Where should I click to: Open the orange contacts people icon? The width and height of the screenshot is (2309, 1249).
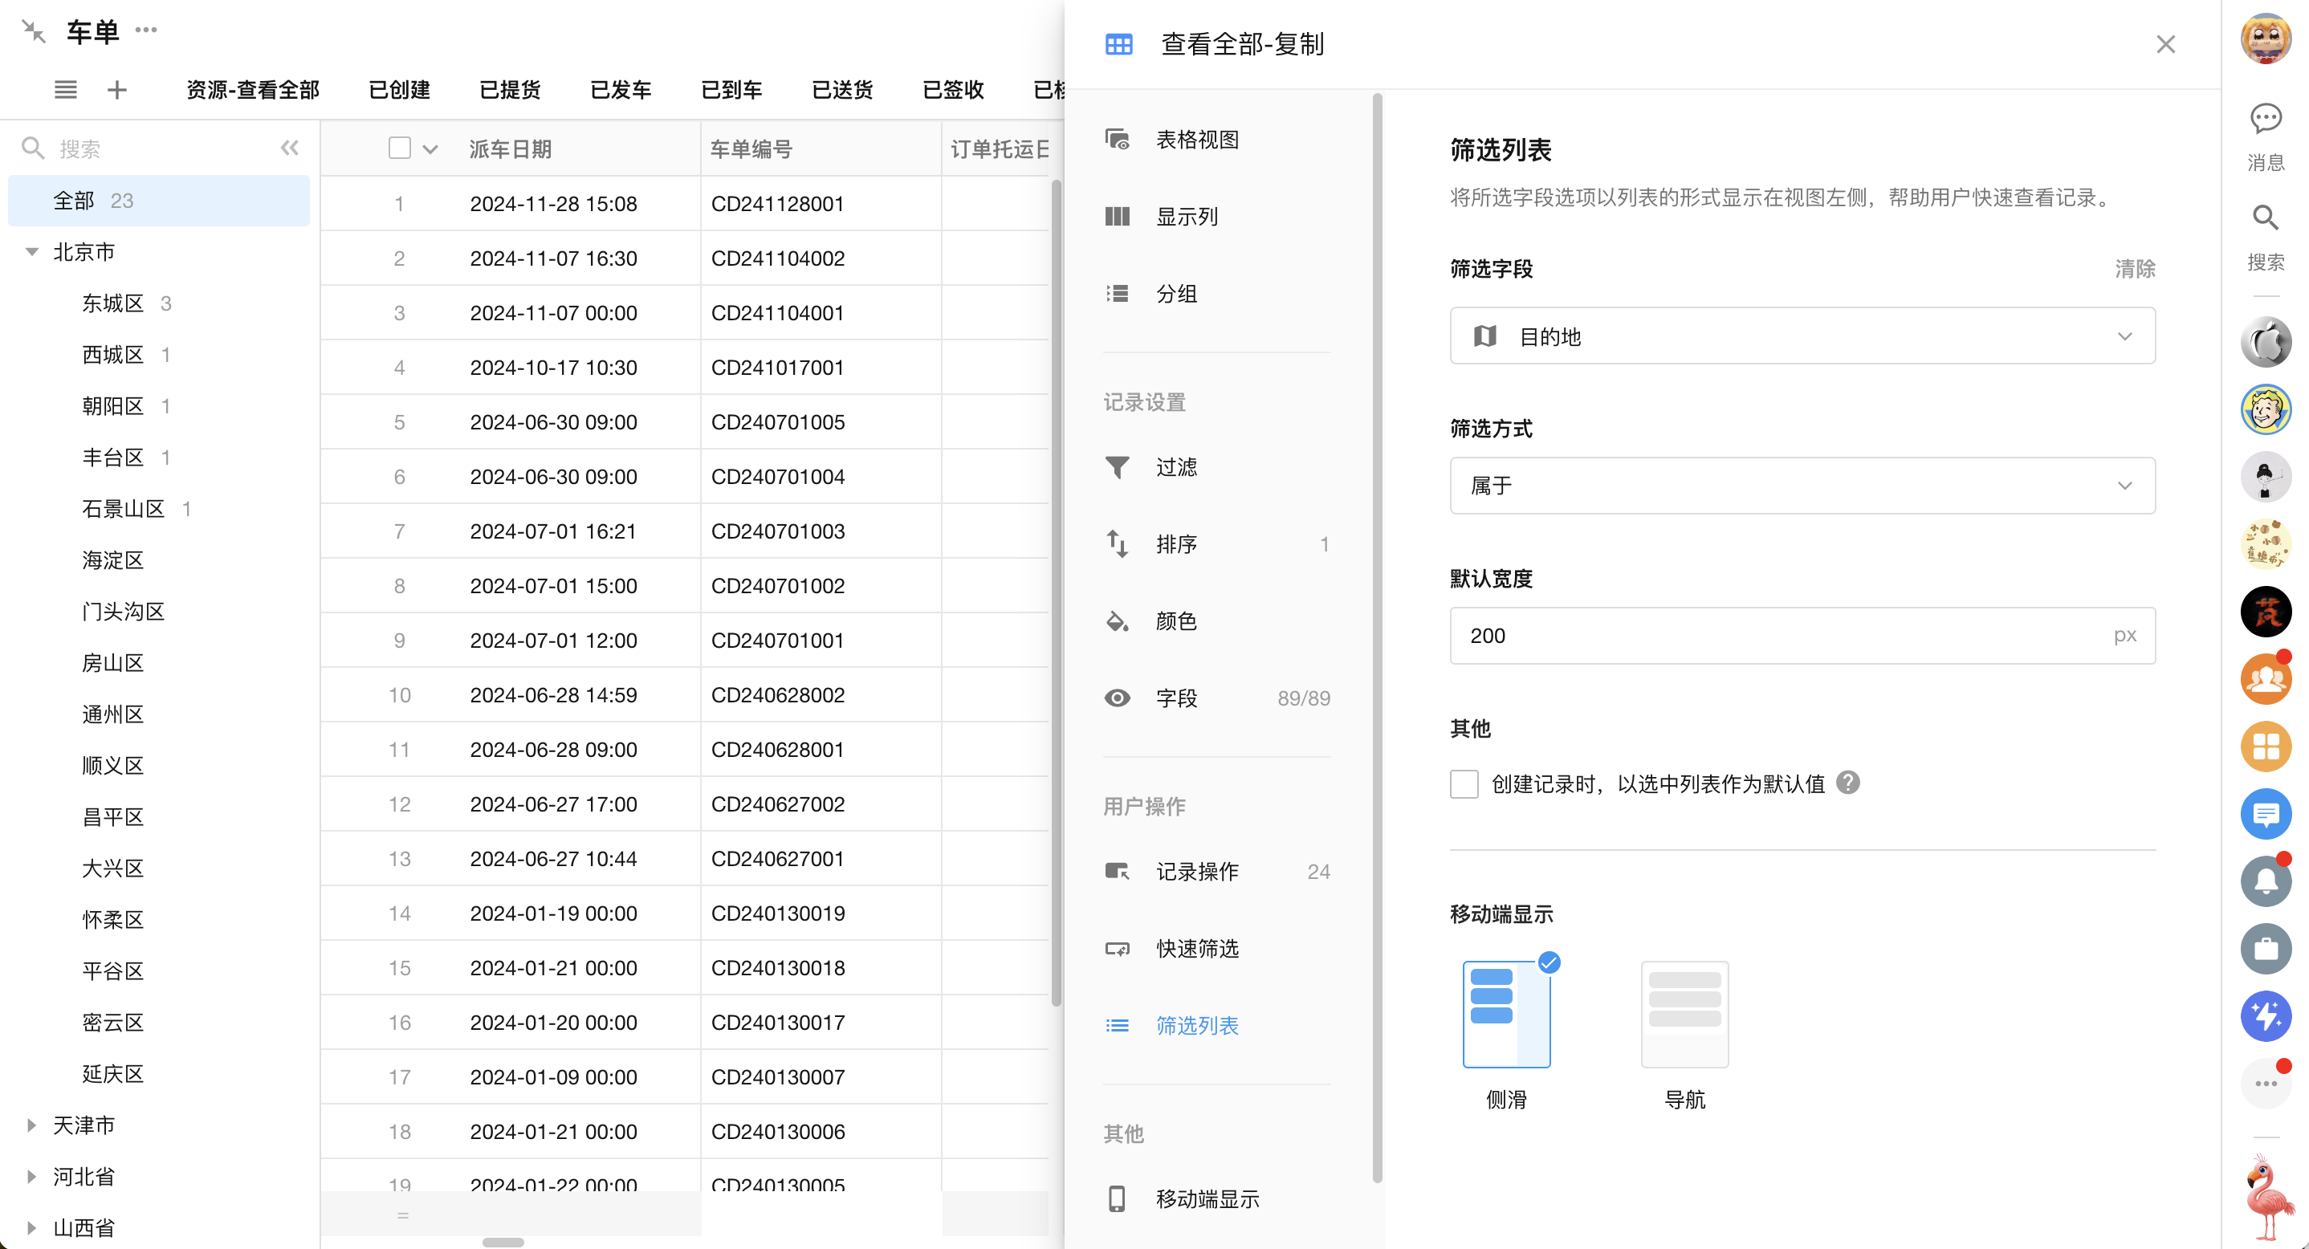pos(2266,680)
